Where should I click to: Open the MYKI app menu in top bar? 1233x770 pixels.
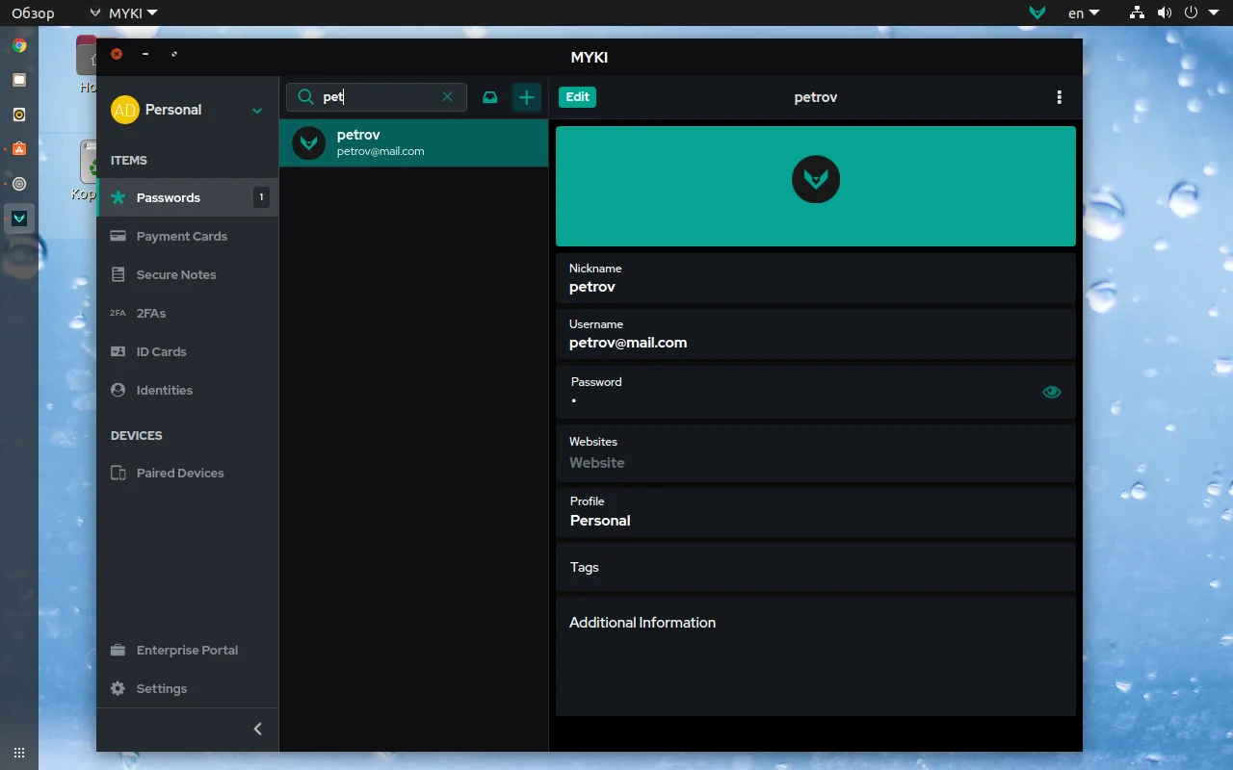(x=123, y=13)
